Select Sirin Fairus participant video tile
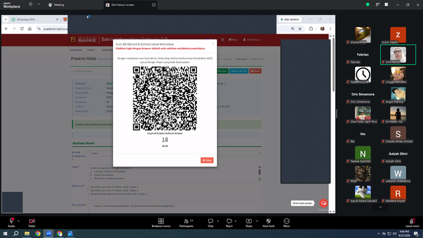Image resolution: width=423 pixels, height=238 pixels. [x=398, y=55]
